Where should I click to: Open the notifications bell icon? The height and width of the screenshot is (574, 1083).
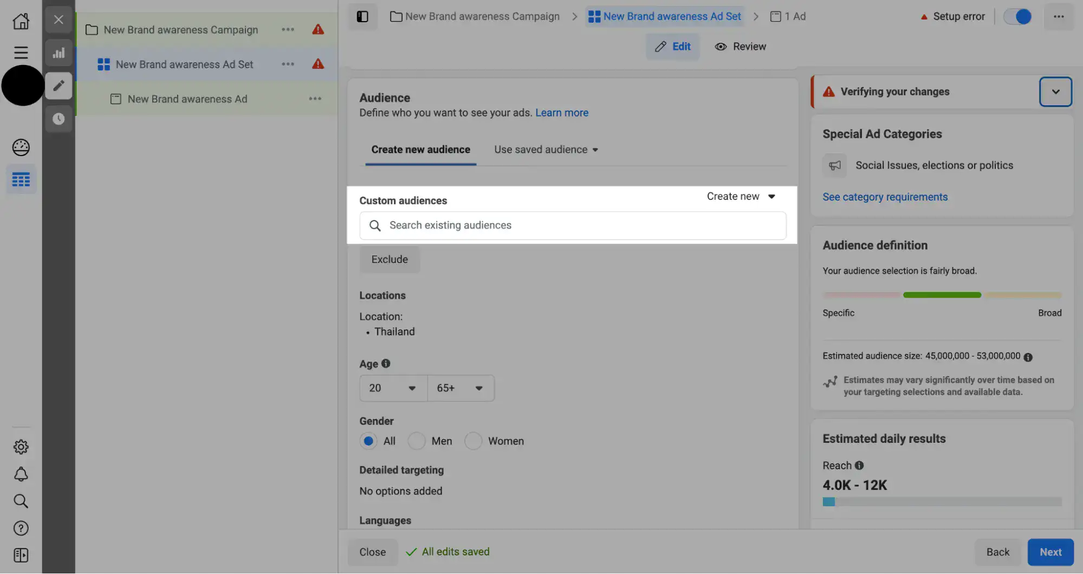point(21,474)
